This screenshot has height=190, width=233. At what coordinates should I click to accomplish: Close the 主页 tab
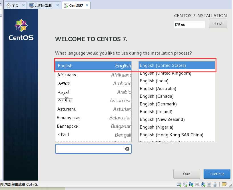pos(23,5)
